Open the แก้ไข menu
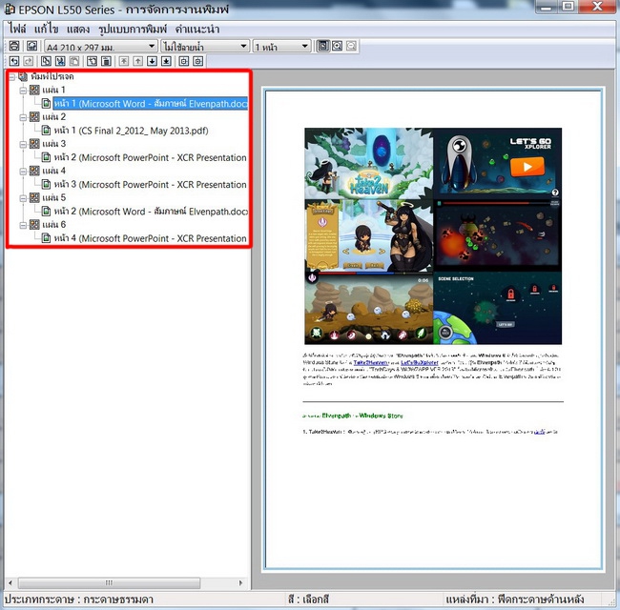 pyautogui.click(x=47, y=30)
